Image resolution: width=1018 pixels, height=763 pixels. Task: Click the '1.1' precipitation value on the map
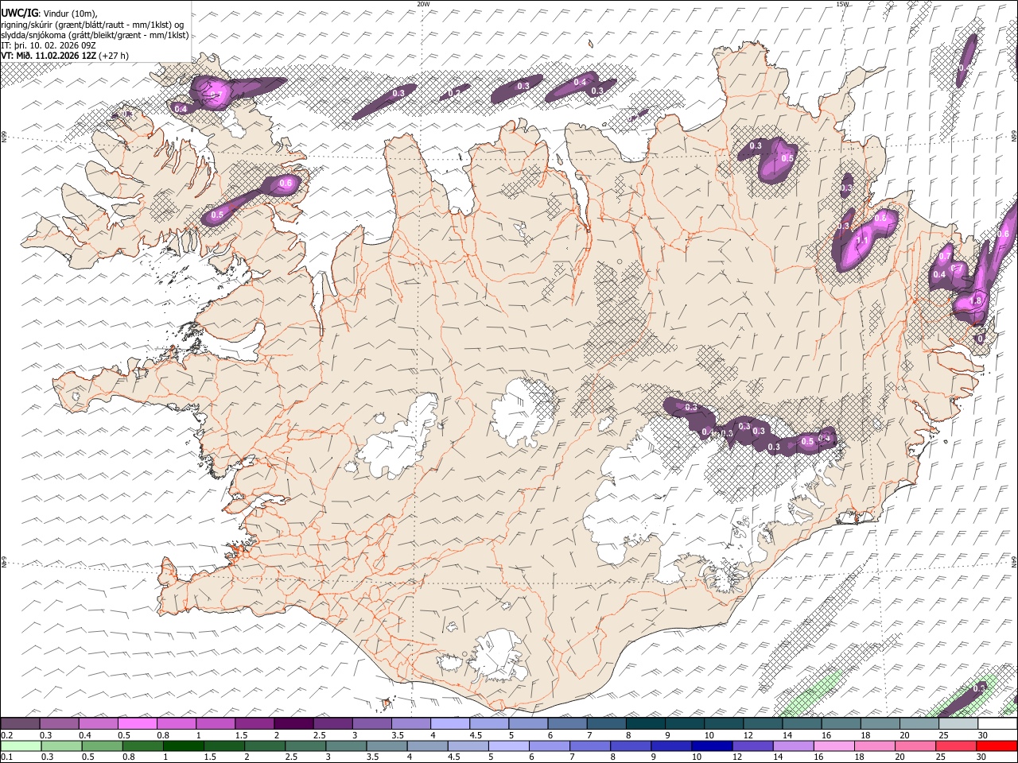pos(862,241)
